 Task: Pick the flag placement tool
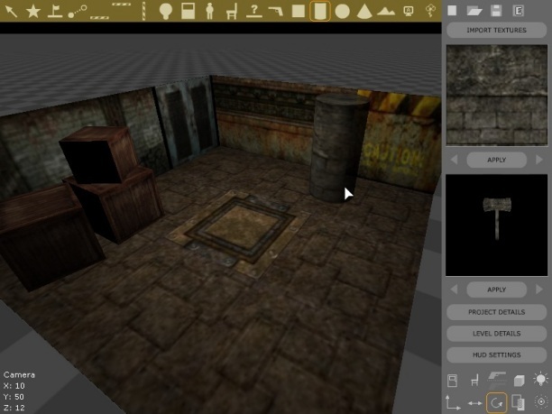[55, 11]
